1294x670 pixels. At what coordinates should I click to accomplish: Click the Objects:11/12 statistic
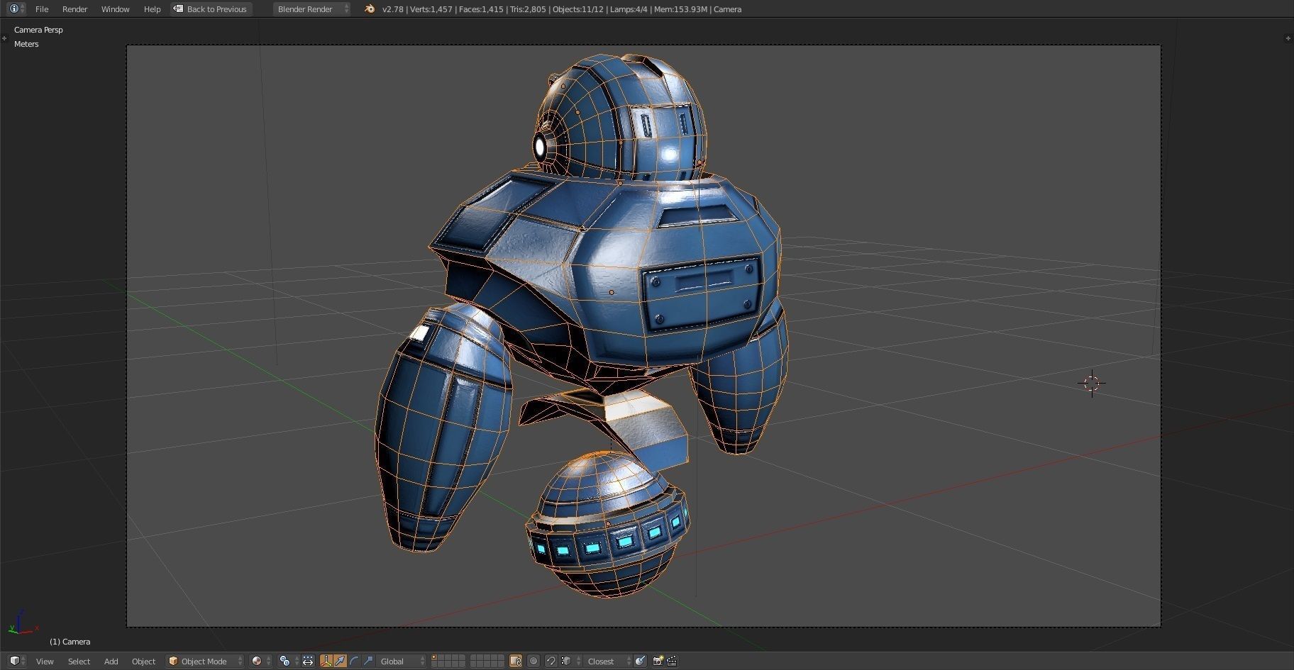point(578,9)
